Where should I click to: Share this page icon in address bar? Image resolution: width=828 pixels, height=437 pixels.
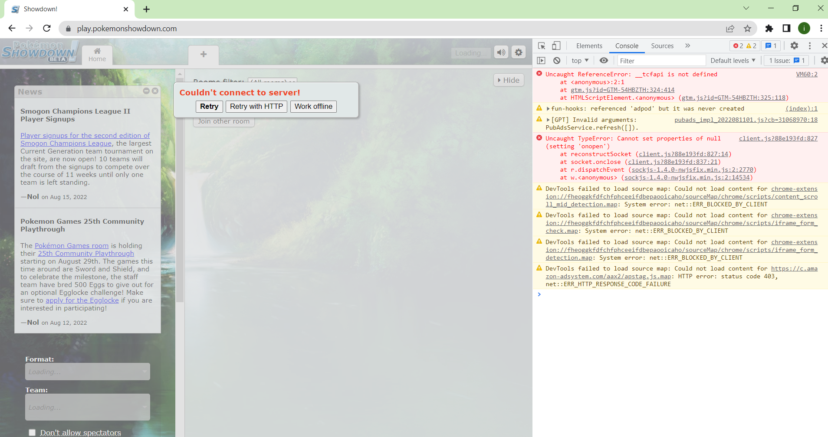(x=730, y=29)
